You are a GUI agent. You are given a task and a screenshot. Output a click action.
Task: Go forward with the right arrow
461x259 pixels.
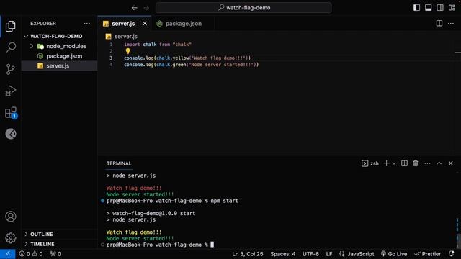point(146,8)
